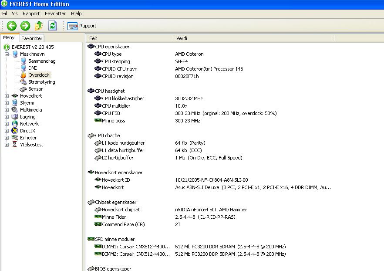Expand the DirectX tree node

pyautogui.click(x=7, y=131)
